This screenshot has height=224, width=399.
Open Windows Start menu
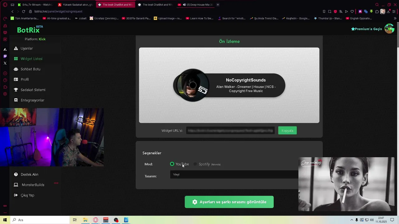5,220
